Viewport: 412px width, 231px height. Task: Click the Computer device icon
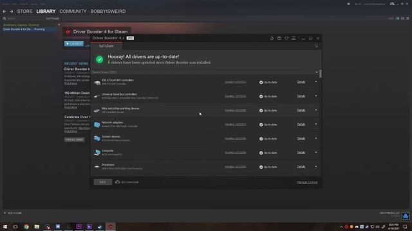coord(97,153)
